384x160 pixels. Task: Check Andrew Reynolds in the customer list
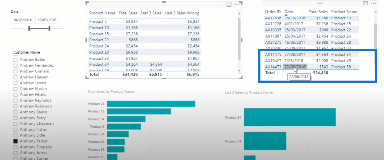coord(15,100)
